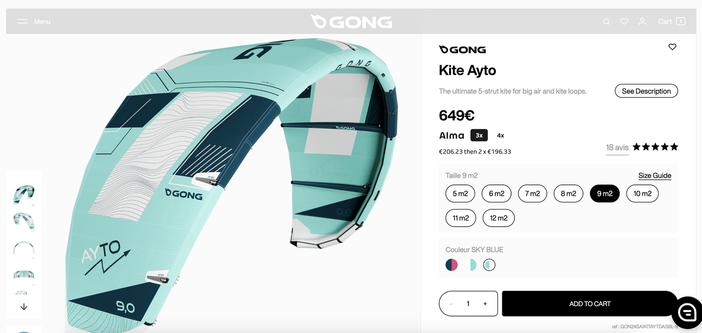Open wishlist heart icon in header
Viewport: 702px width, 333px height.
(624, 21)
